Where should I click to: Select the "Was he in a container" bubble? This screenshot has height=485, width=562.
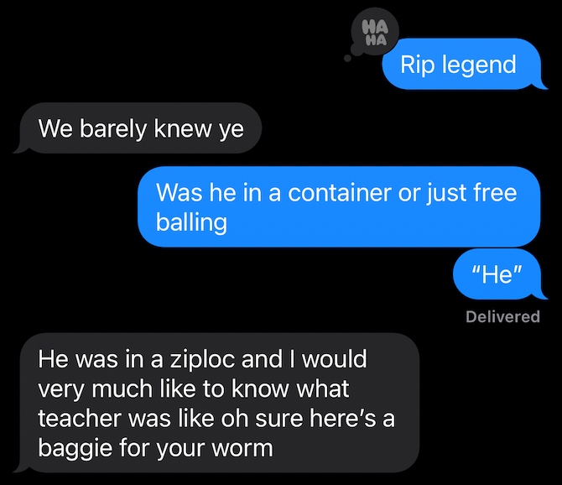339,206
